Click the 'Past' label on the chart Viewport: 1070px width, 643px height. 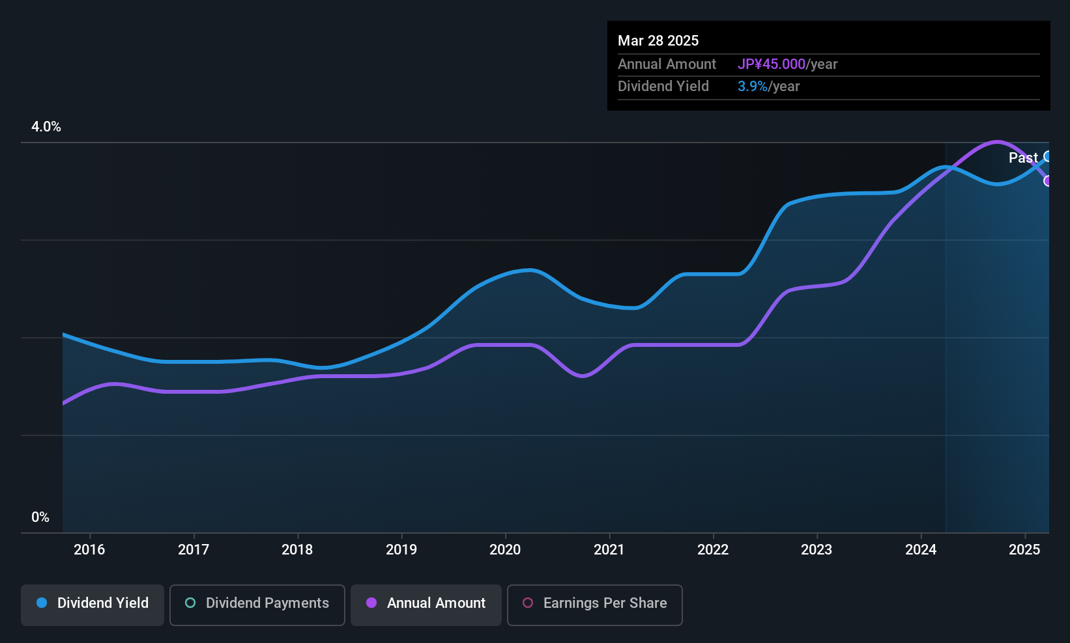[x=1022, y=157]
